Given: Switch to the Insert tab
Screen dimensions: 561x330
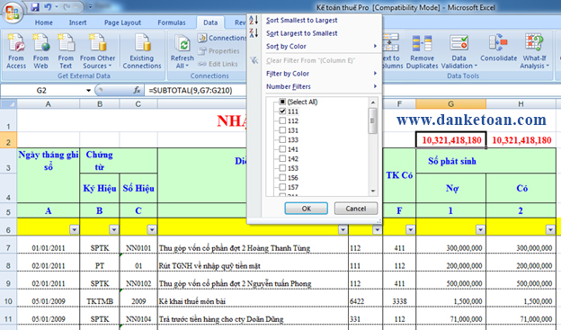Looking at the screenshot, I should (x=77, y=22).
